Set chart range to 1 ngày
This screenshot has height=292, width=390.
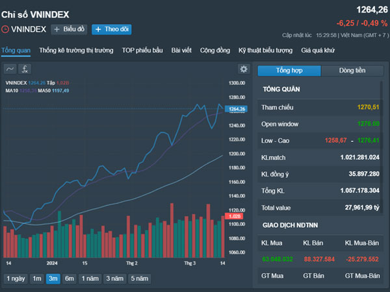16,278
